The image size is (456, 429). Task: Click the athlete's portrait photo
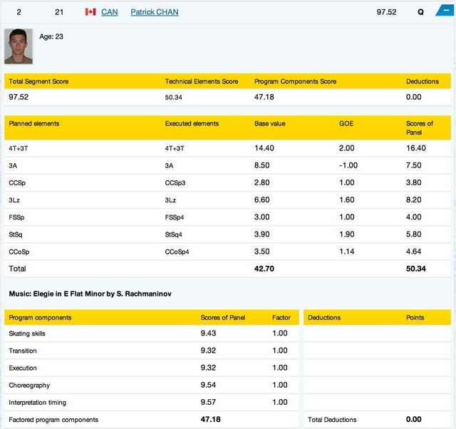tap(18, 46)
